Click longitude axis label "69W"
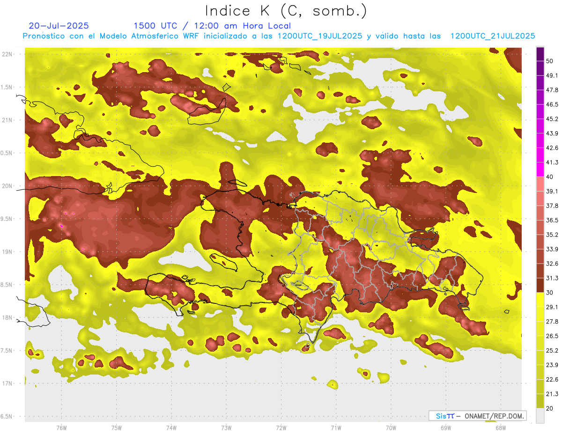 click(445, 428)
